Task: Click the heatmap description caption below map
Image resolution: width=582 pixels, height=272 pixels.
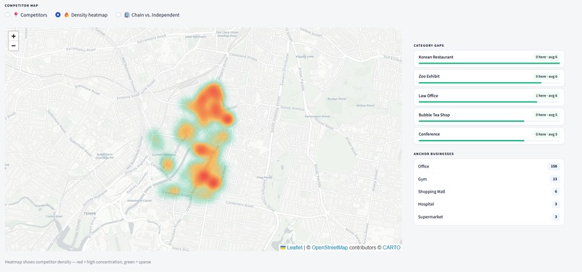Action: [78, 262]
